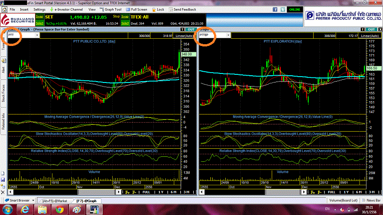
Task: Click Linear(Auto) scale in PTTEP graph
Action: [370, 36]
